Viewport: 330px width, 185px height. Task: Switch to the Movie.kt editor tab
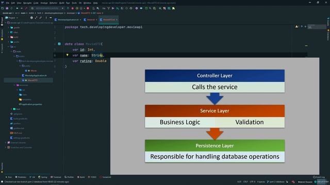click(x=91, y=20)
